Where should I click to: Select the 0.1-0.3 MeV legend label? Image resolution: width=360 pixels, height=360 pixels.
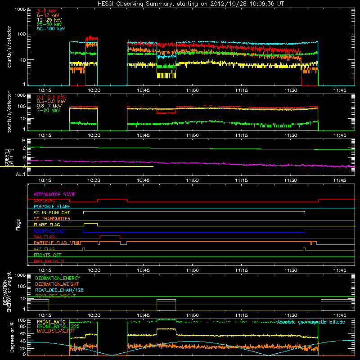click(51, 97)
